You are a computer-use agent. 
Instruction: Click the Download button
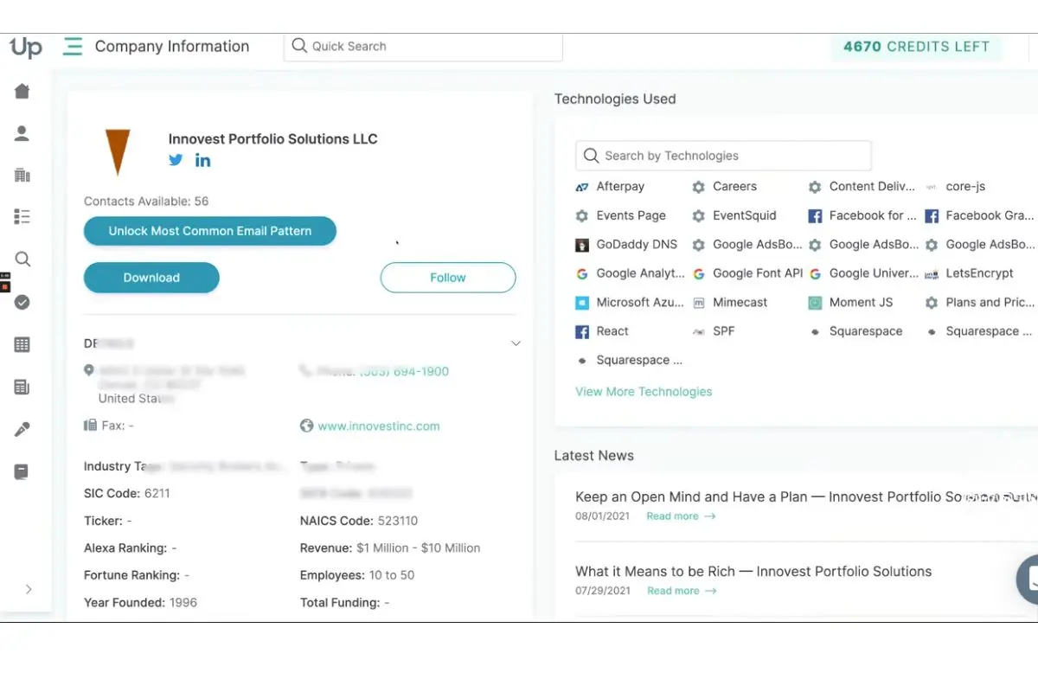(x=151, y=278)
